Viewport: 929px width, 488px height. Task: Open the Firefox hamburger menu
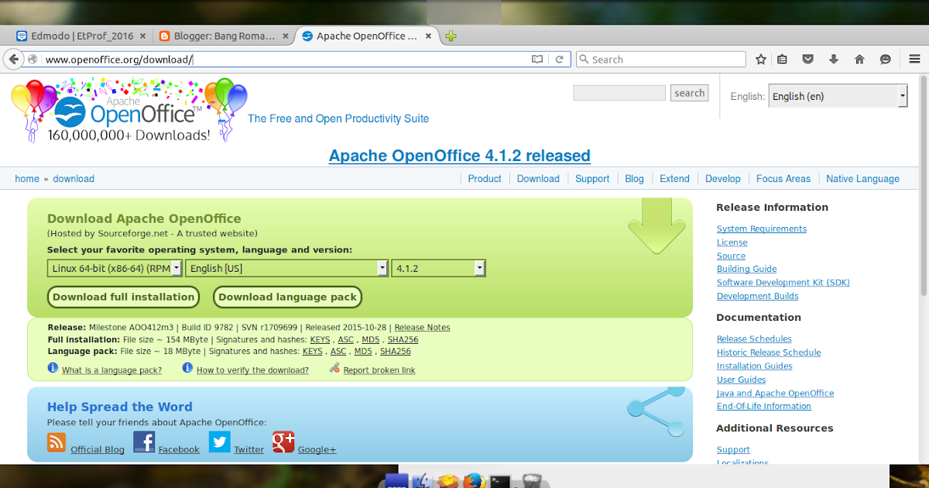click(x=914, y=60)
